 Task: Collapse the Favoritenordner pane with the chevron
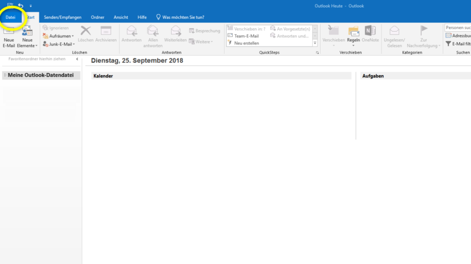coord(78,59)
